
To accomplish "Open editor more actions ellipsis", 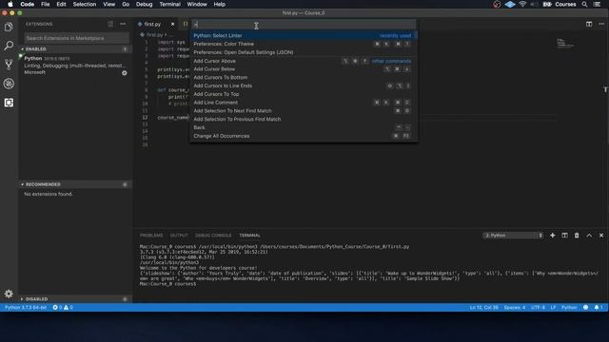I will 601,24.
